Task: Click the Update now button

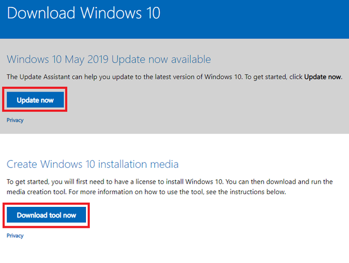Action: (35, 100)
